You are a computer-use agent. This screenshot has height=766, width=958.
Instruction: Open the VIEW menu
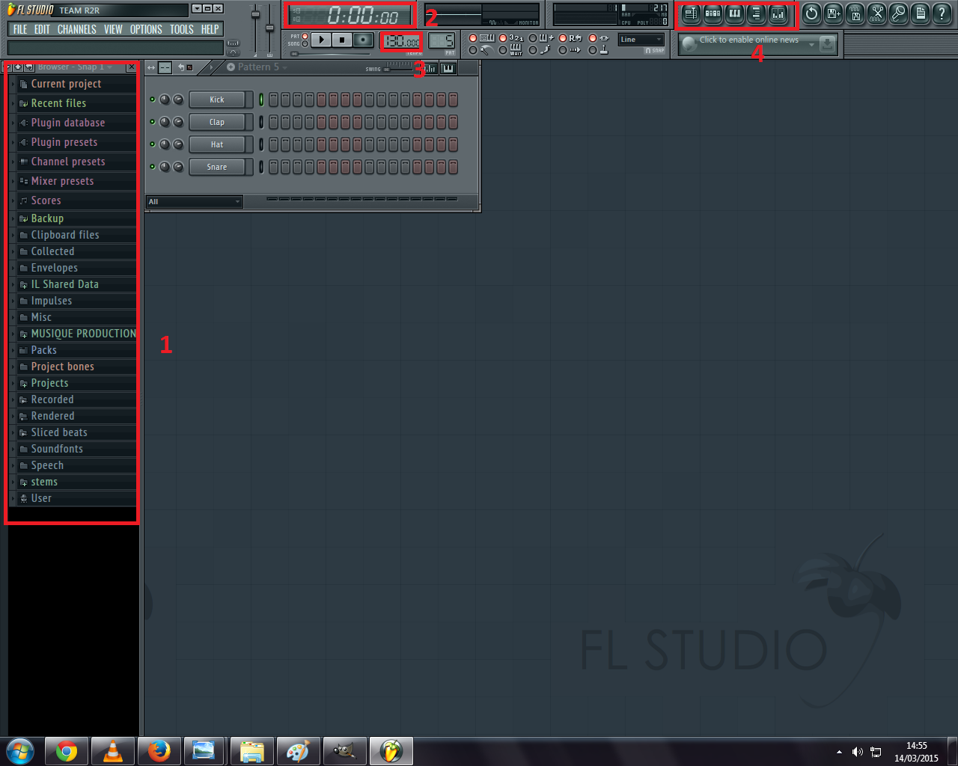pyautogui.click(x=113, y=29)
